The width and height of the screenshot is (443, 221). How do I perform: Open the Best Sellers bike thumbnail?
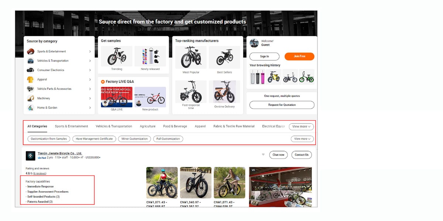coord(224,57)
